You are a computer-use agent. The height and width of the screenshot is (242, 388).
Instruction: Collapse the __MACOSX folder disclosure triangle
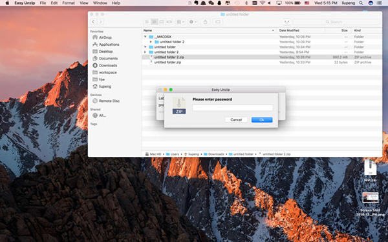pos(145,37)
